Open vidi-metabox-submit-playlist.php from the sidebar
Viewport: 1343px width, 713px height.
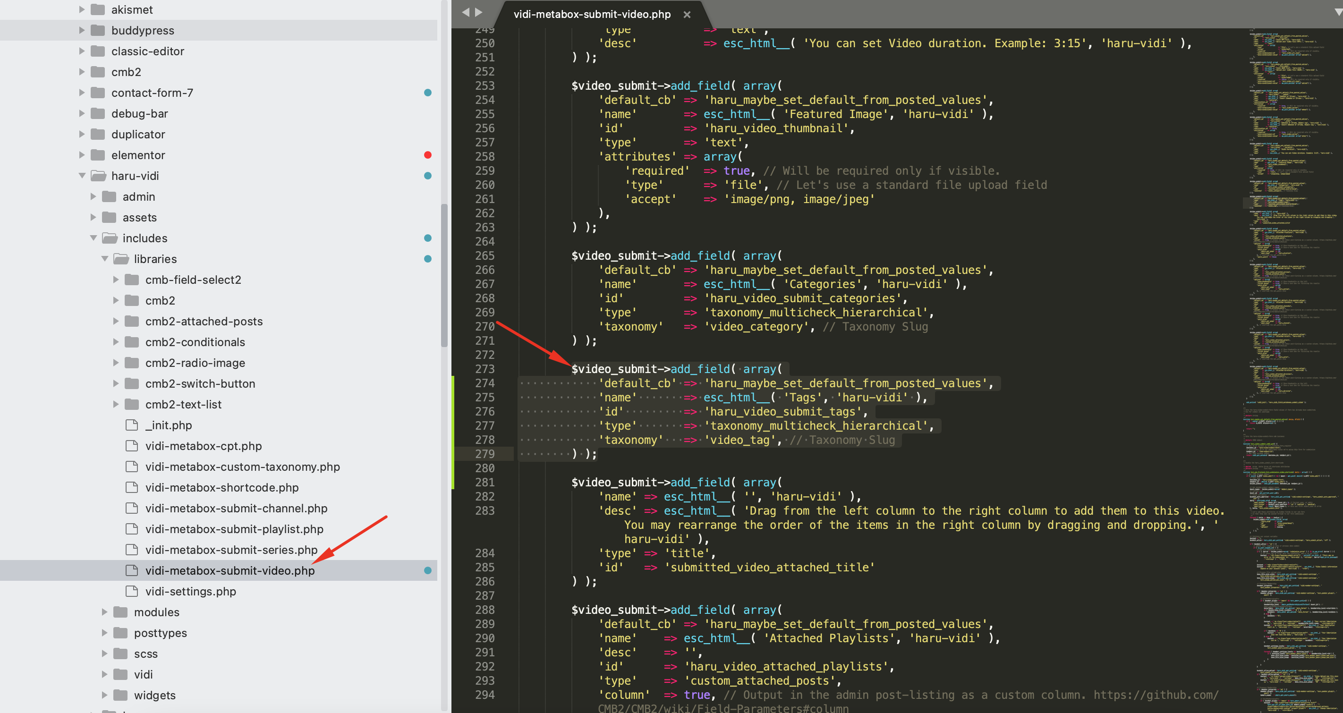234,529
